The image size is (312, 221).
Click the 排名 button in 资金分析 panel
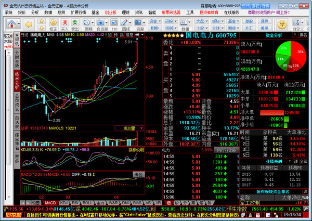303,35
